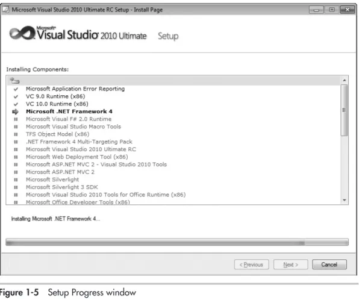Click the Visual Studio infinity logo
The image size is (359, 299).
pos(22,33)
